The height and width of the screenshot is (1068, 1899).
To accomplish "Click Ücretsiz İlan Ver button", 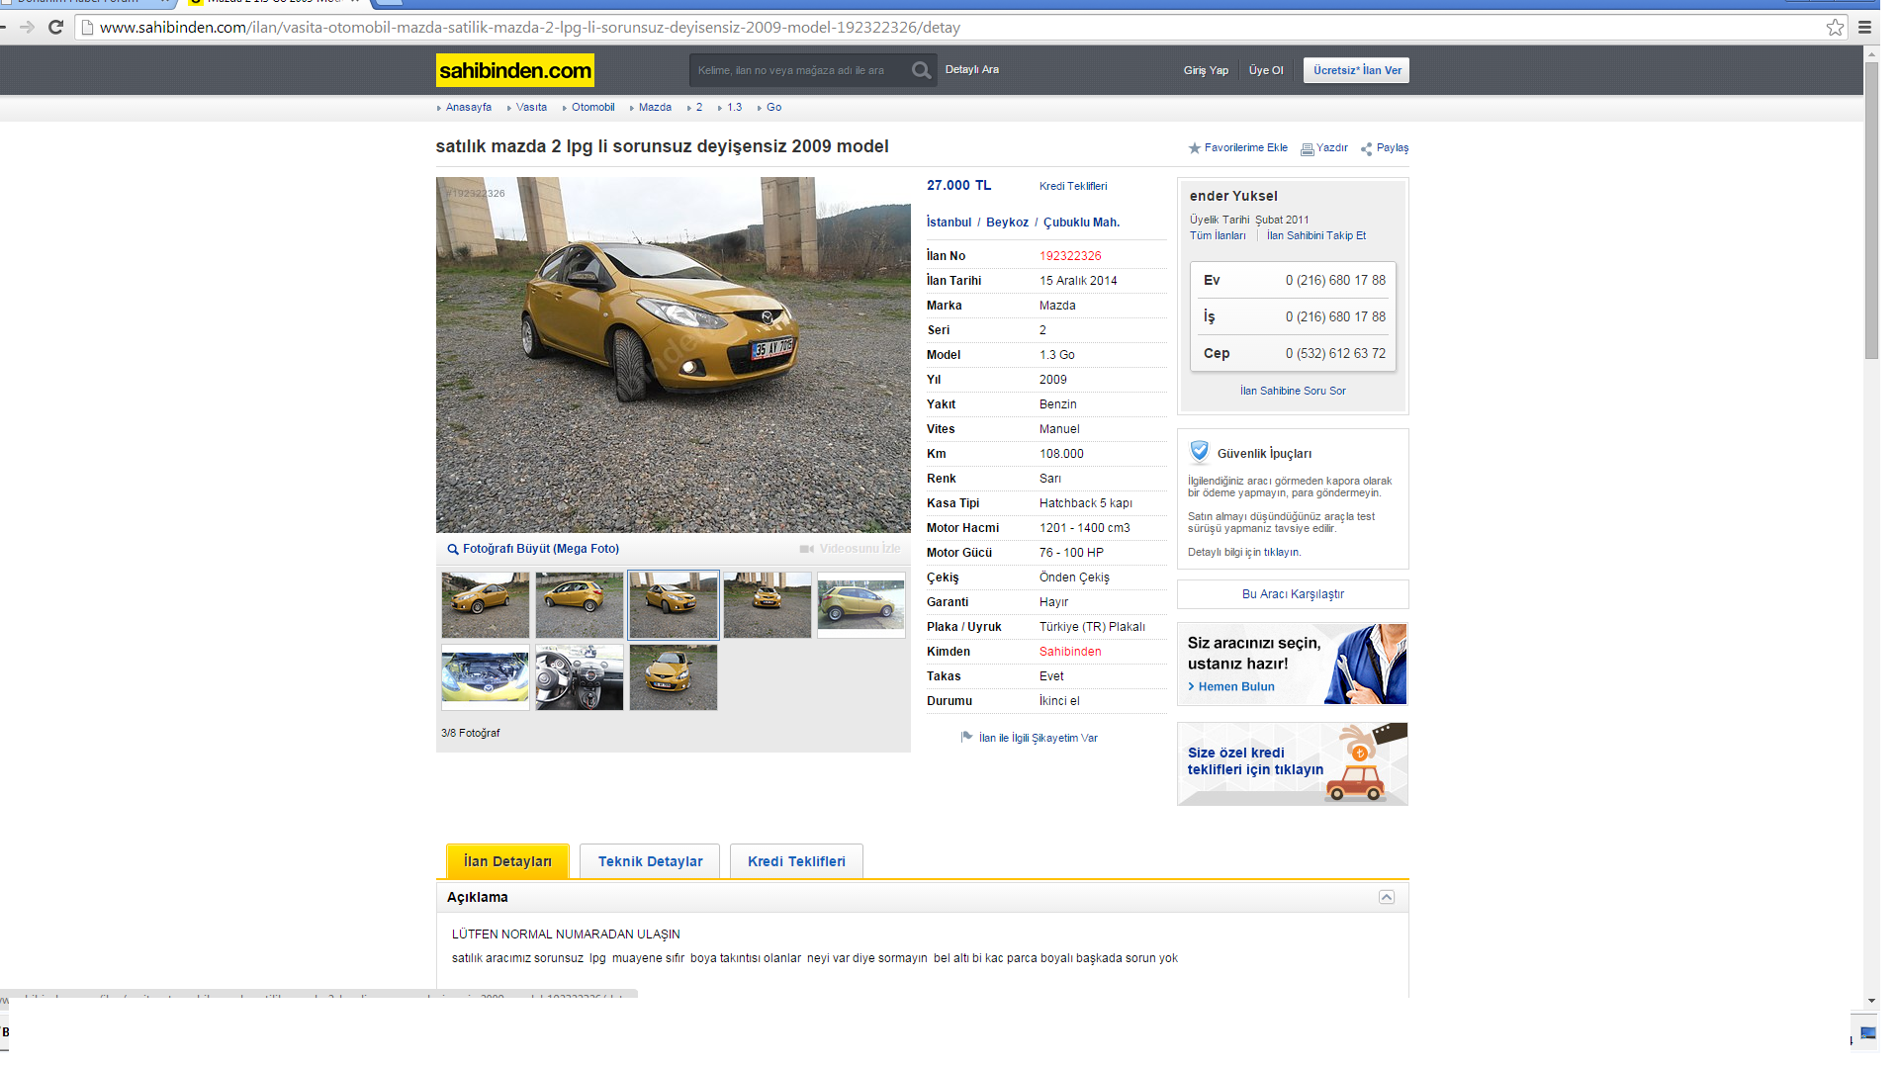I will [x=1356, y=70].
